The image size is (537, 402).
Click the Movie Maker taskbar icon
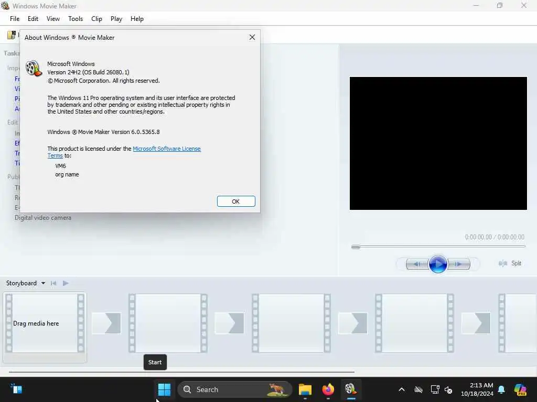point(351,389)
